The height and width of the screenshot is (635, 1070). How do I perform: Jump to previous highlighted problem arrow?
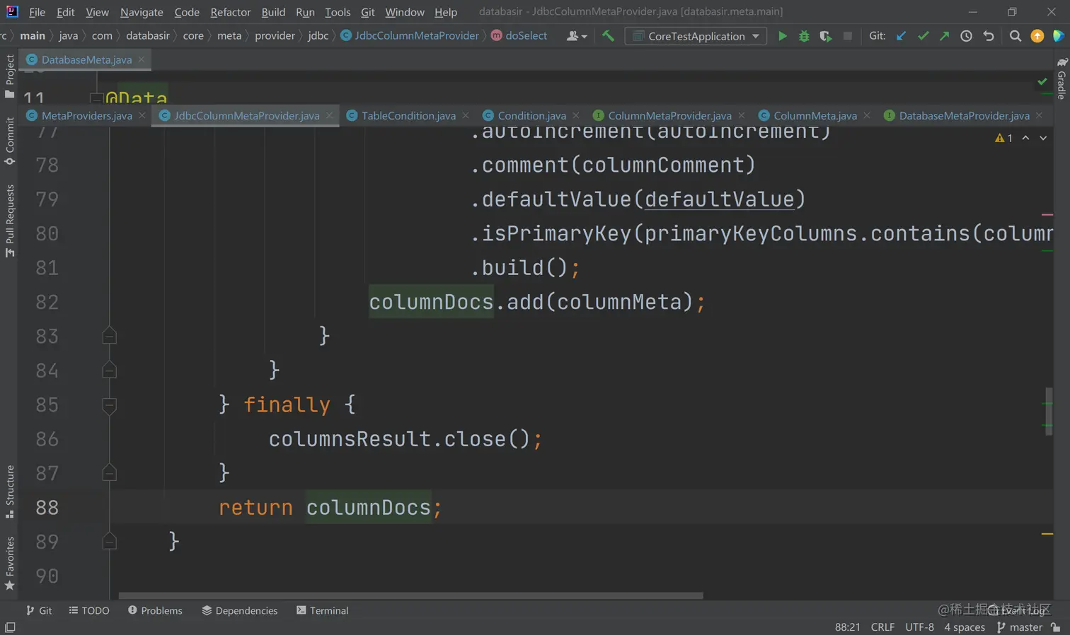pos(1025,138)
